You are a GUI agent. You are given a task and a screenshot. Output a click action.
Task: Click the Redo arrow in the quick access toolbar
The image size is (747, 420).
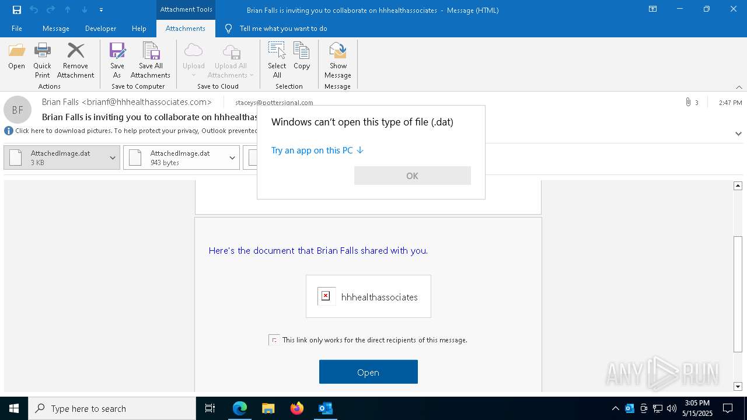coord(51,10)
